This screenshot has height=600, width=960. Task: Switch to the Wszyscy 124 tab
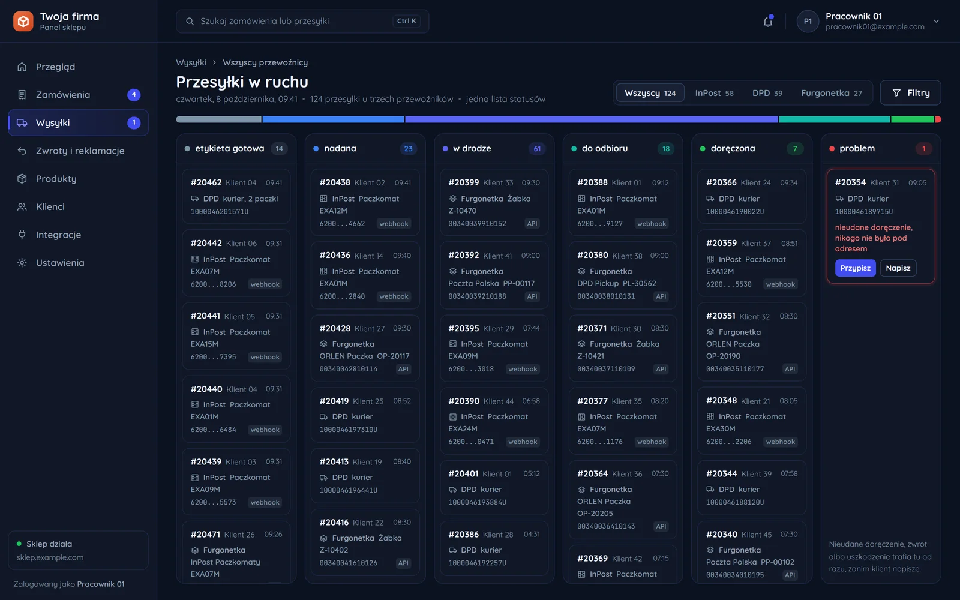[x=650, y=93]
